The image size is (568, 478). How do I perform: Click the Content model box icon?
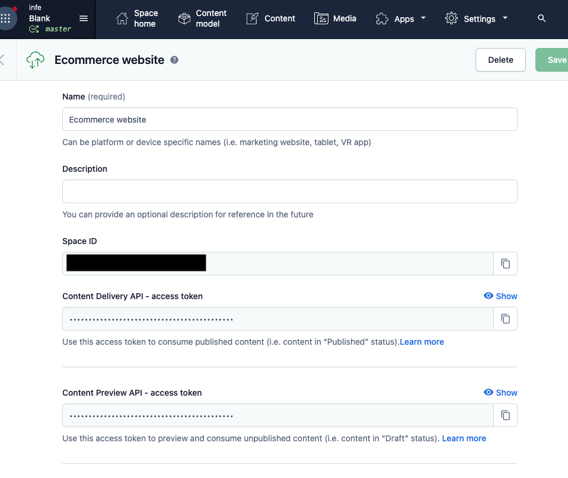(x=184, y=18)
